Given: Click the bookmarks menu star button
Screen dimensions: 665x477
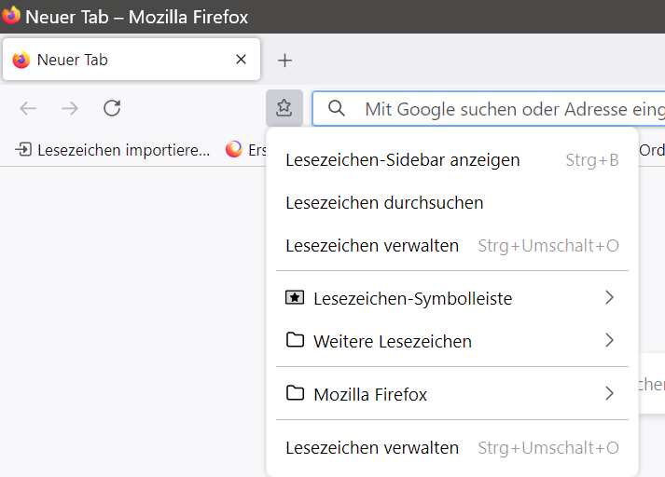Looking at the screenshot, I should pos(284,108).
